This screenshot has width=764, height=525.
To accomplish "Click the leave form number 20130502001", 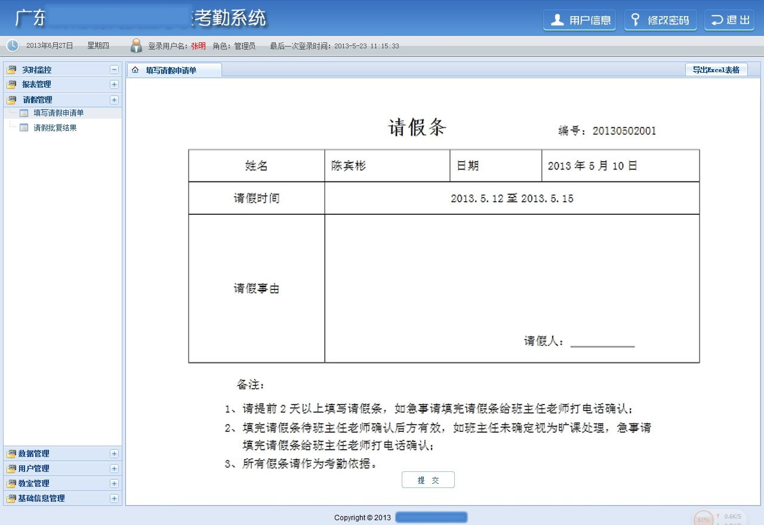I will tap(624, 131).
